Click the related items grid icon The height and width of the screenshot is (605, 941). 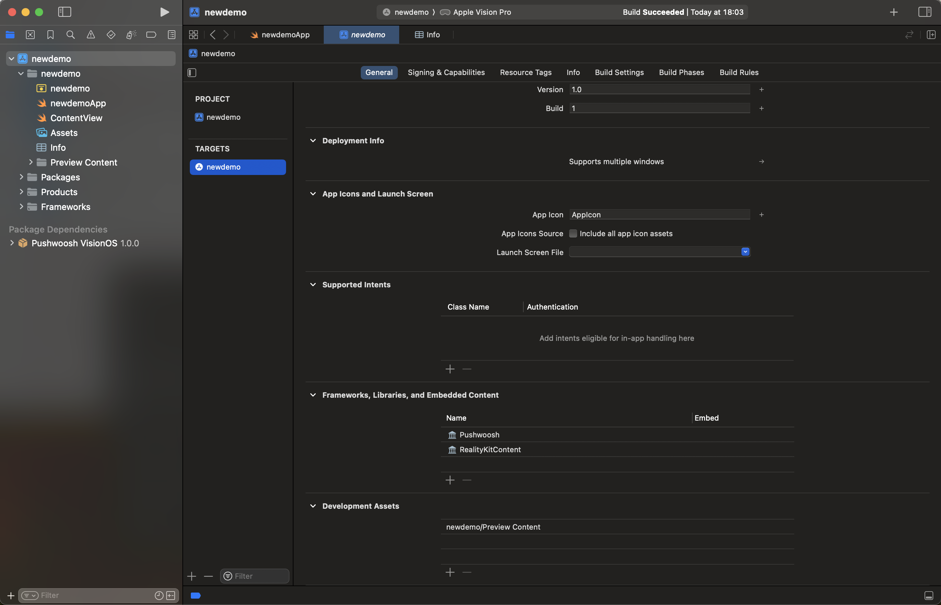pos(193,35)
